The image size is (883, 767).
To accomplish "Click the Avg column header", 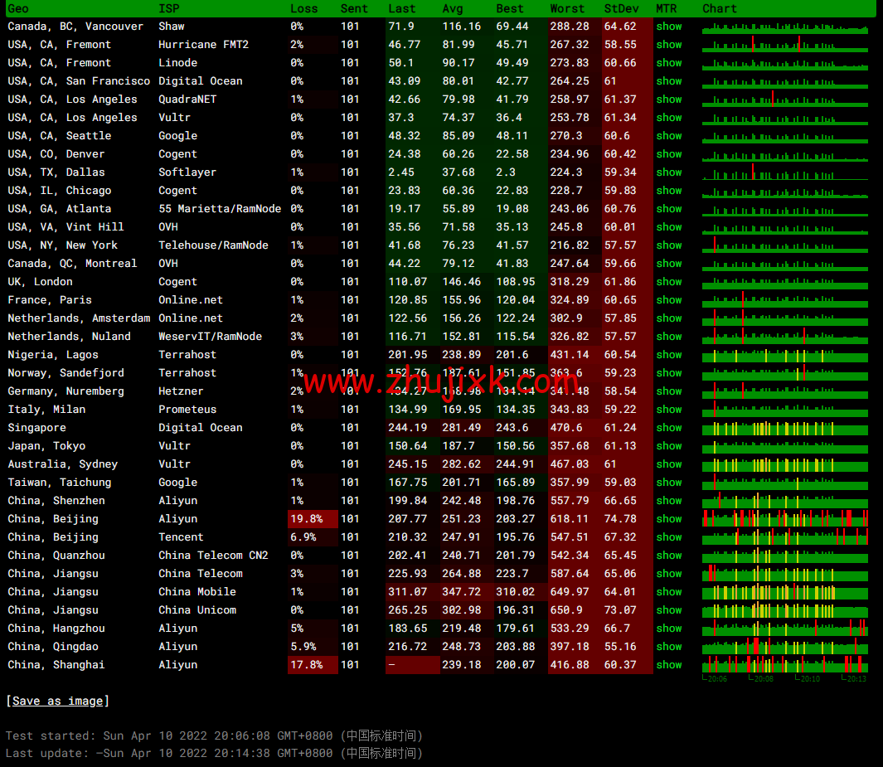I will pyautogui.click(x=453, y=8).
